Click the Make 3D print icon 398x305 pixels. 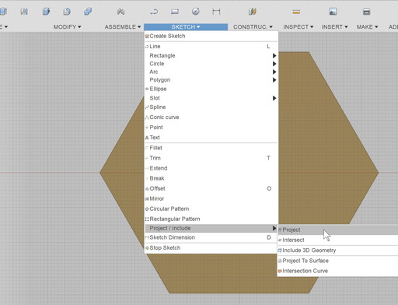coord(366,12)
